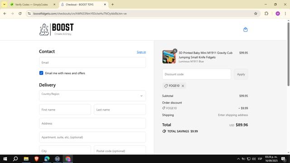The image size is (290, 163).
Task: Click Enter shipping address text
Action: (x=233, y=115)
